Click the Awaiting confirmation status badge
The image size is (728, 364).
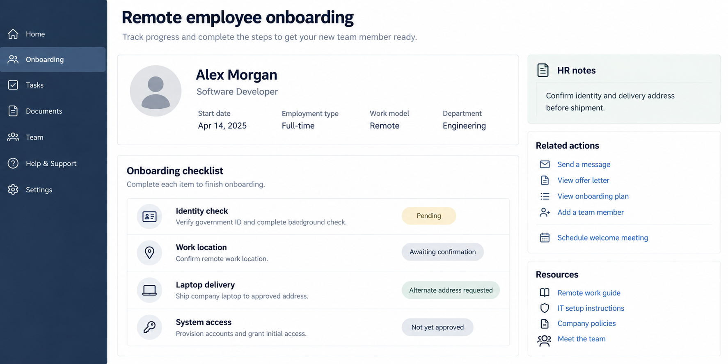click(x=442, y=252)
